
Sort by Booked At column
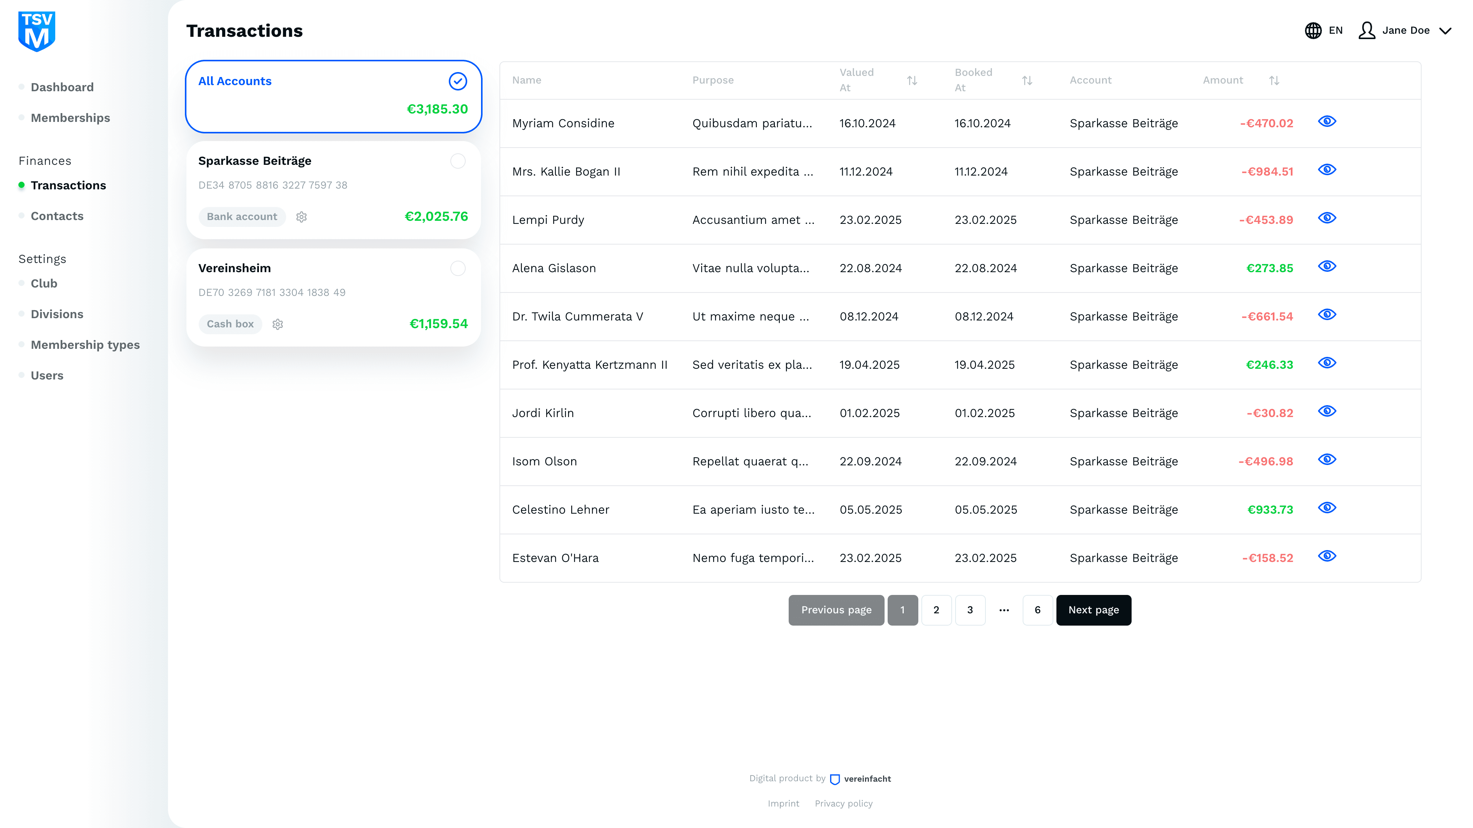coord(1027,80)
